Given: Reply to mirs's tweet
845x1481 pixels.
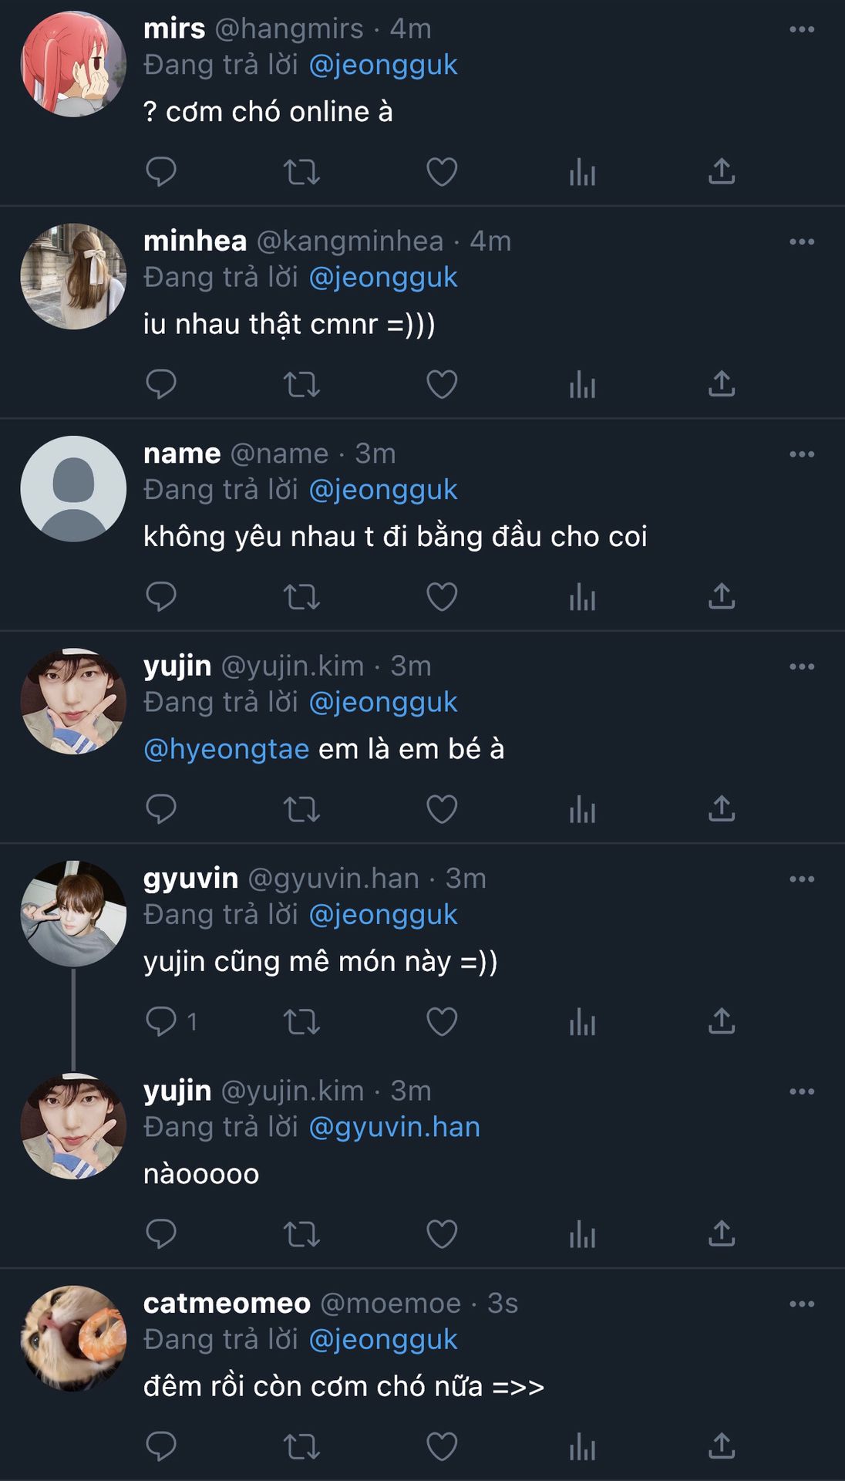Looking at the screenshot, I should pos(161,171).
